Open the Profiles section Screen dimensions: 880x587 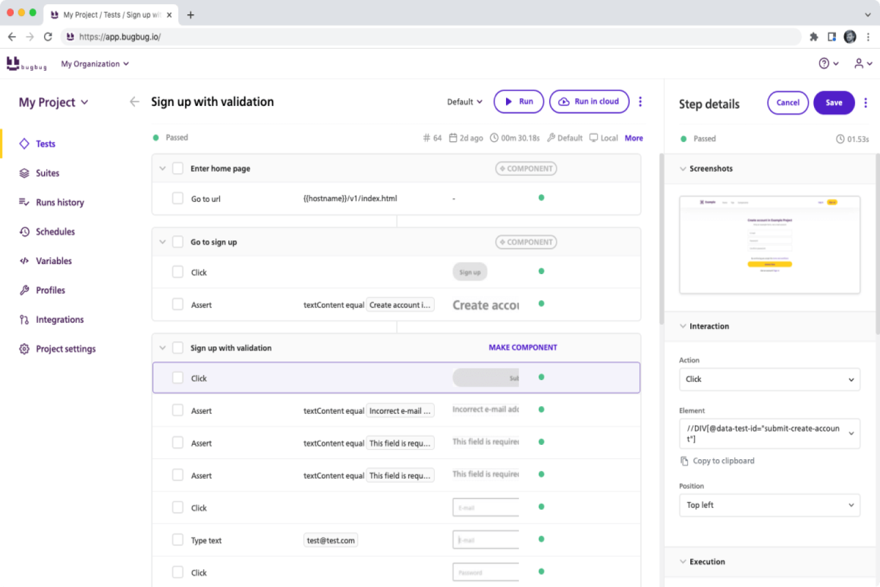coord(50,290)
